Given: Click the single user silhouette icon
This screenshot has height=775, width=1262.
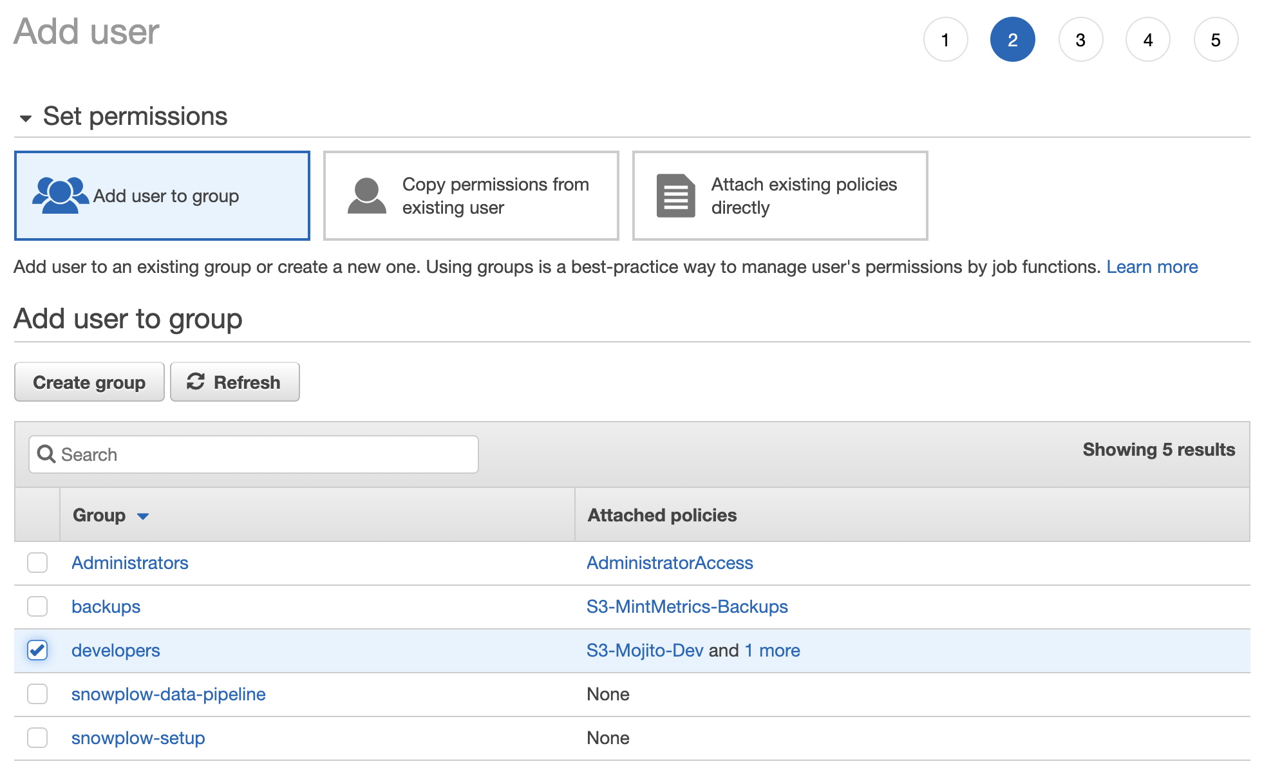Looking at the screenshot, I should point(366,196).
